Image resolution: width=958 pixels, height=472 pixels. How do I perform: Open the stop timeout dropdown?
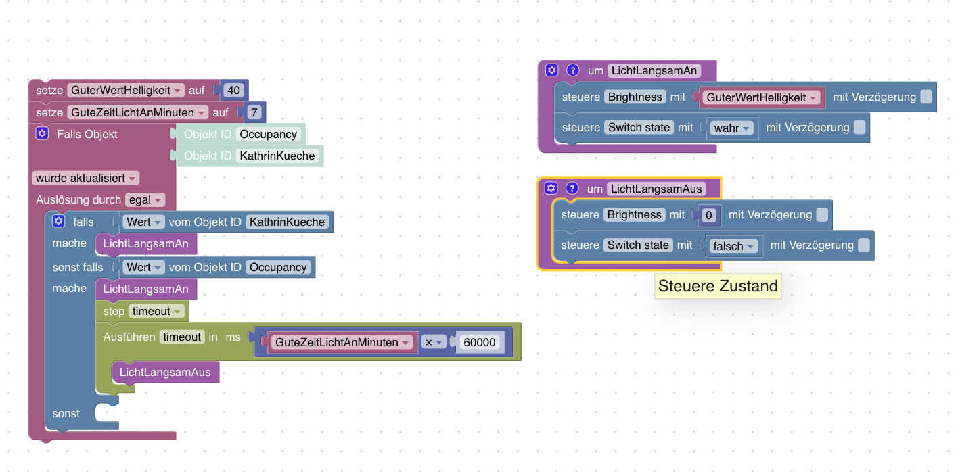tap(157, 311)
